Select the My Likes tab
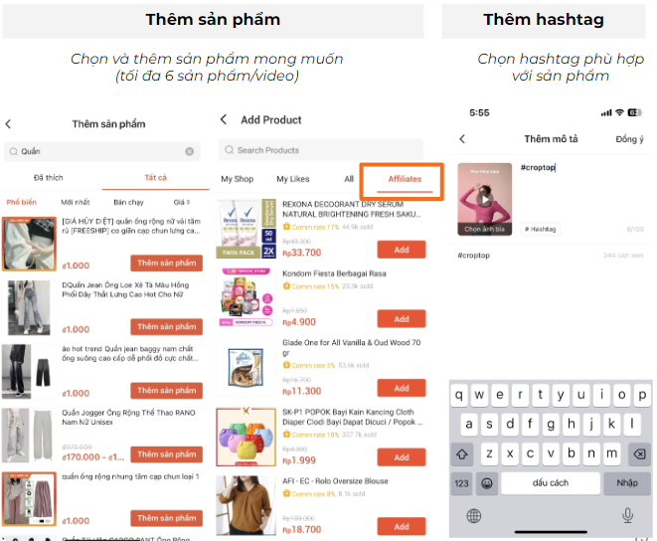657x541 pixels. click(x=292, y=179)
